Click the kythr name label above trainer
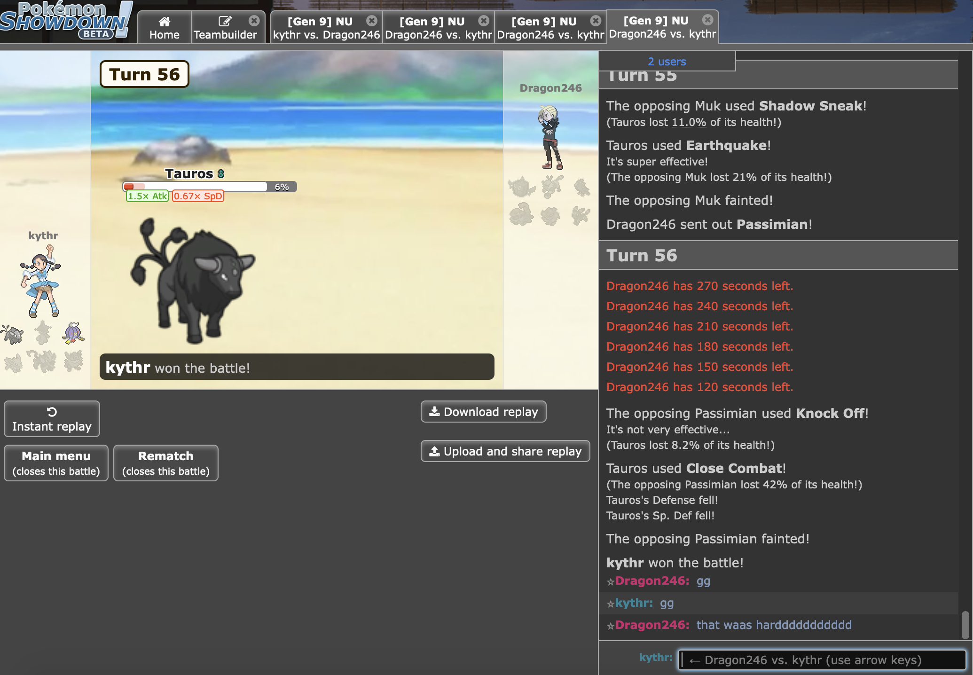973x675 pixels. tap(43, 235)
